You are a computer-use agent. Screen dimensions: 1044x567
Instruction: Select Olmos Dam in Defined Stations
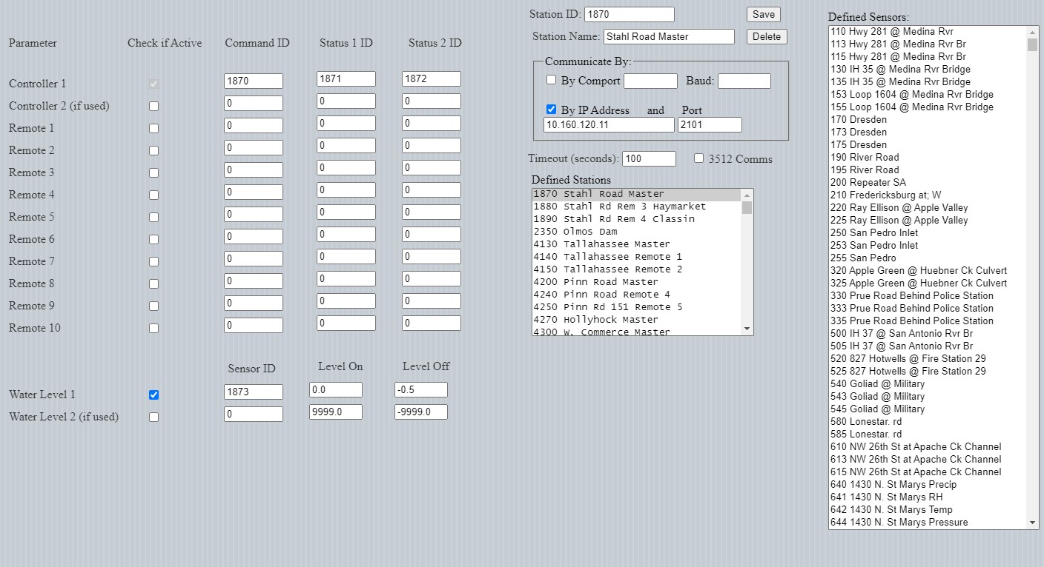click(x=589, y=232)
